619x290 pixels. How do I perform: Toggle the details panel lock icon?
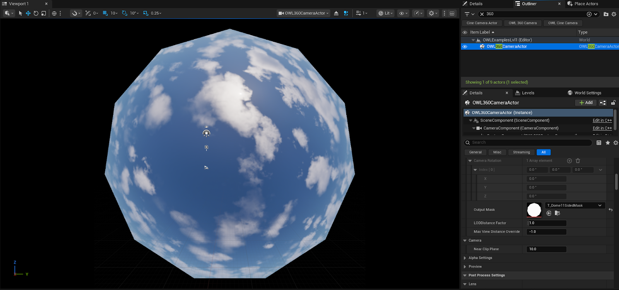coord(613,103)
